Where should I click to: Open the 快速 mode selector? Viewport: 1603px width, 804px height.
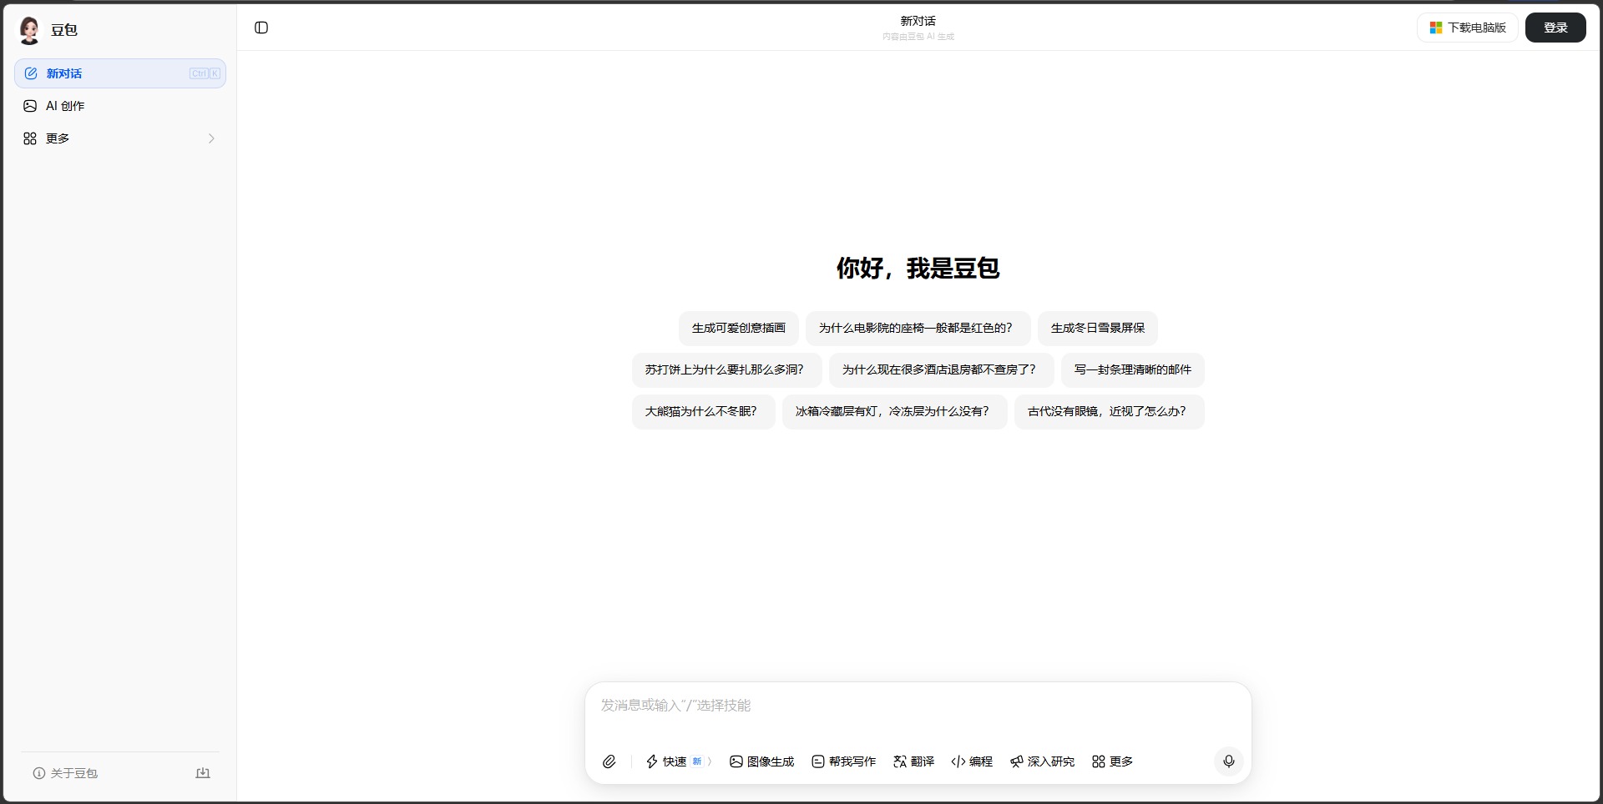[678, 761]
